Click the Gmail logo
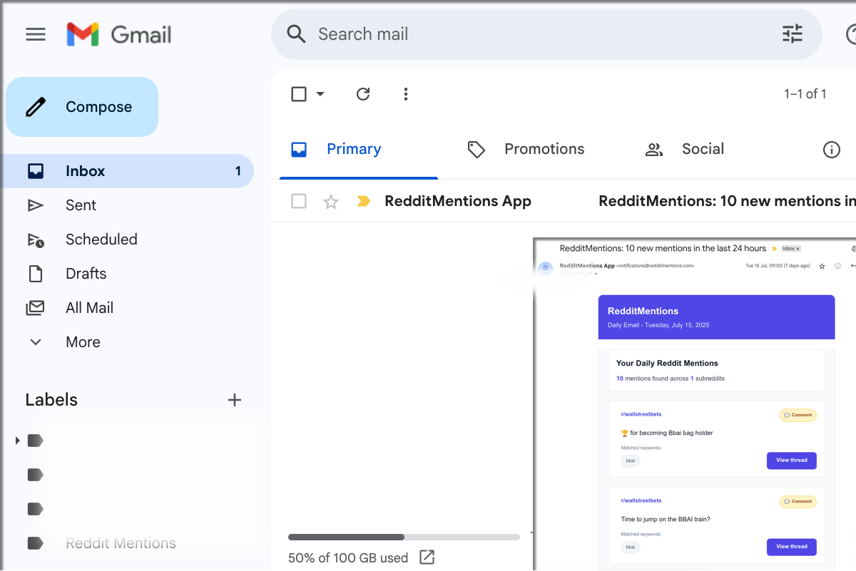Screen dimensions: 856x571 pos(119,34)
